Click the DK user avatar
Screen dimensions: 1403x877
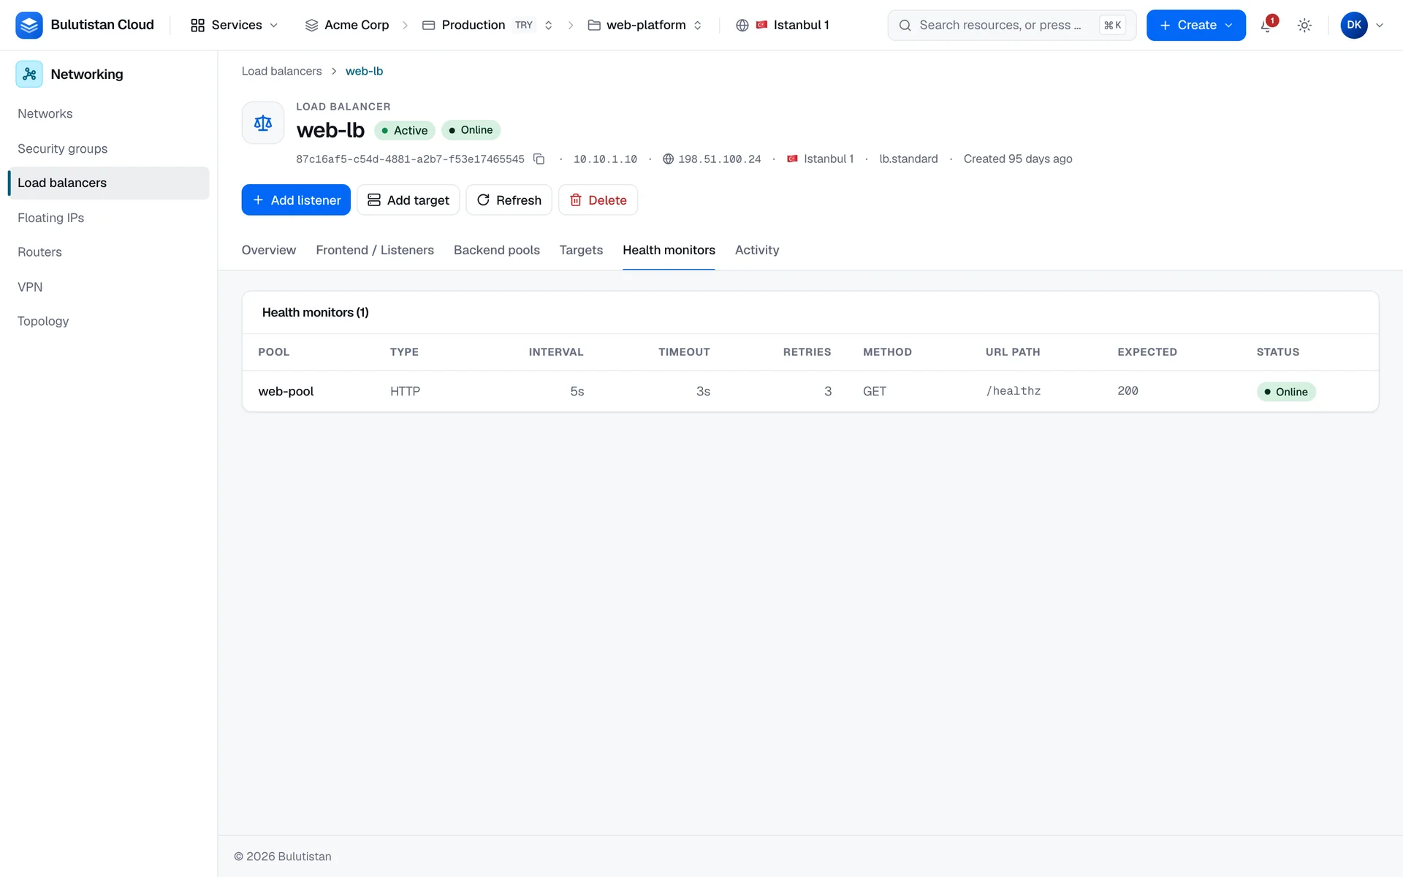click(1354, 25)
